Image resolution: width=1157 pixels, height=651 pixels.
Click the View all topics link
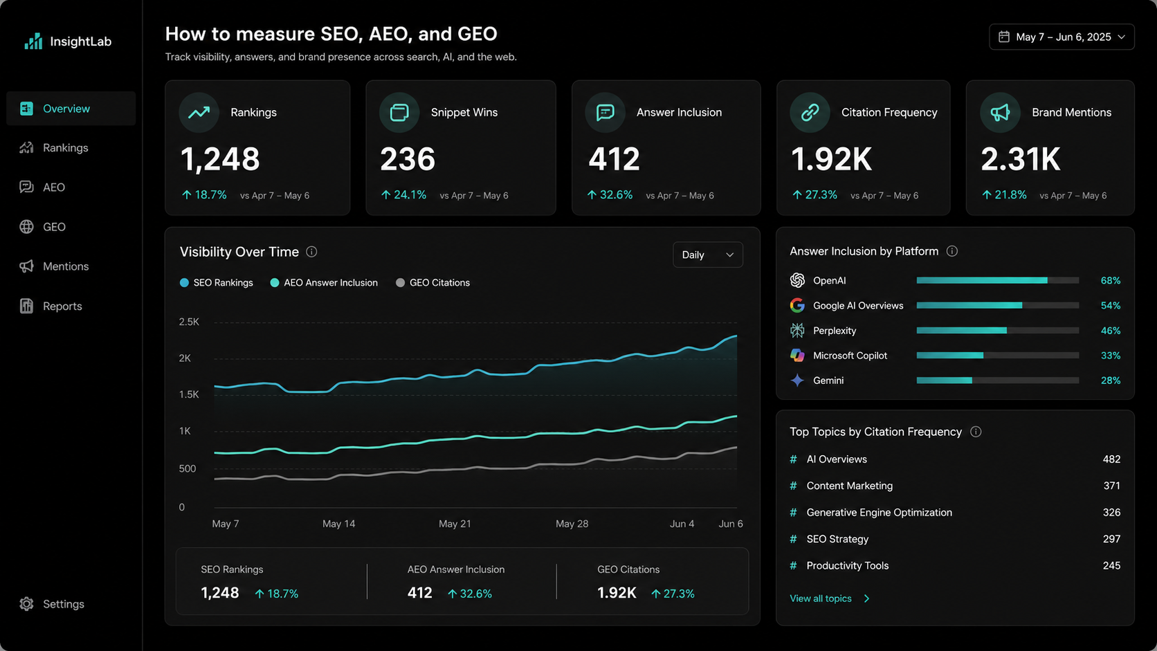[x=821, y=598]
